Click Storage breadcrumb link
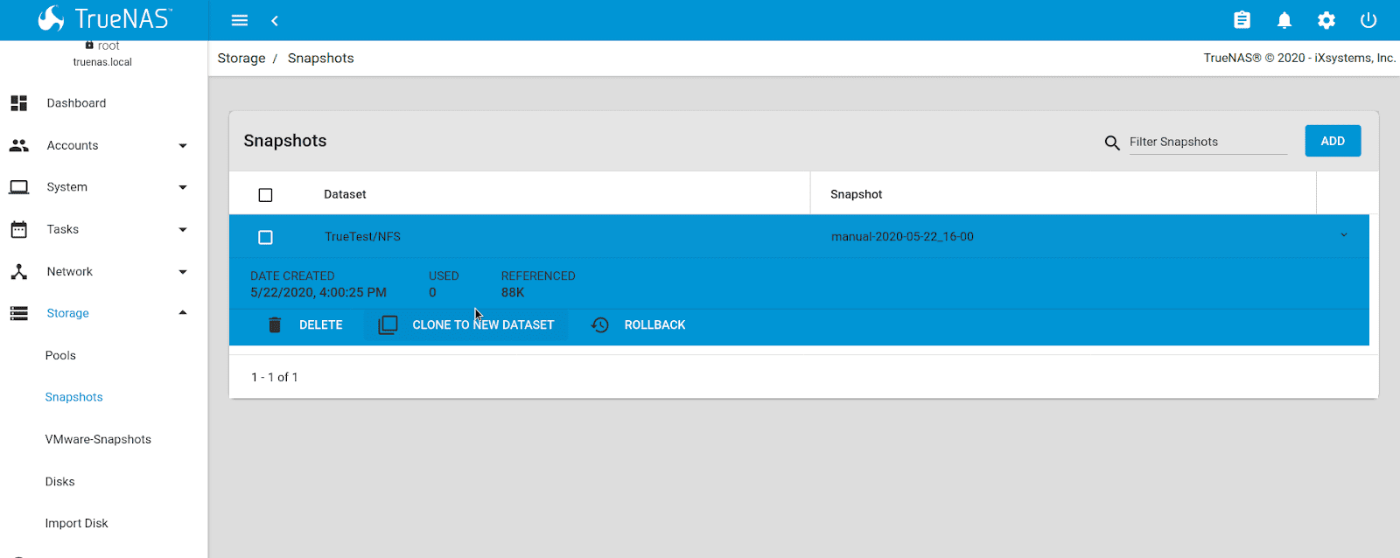 tap(241, 58)
